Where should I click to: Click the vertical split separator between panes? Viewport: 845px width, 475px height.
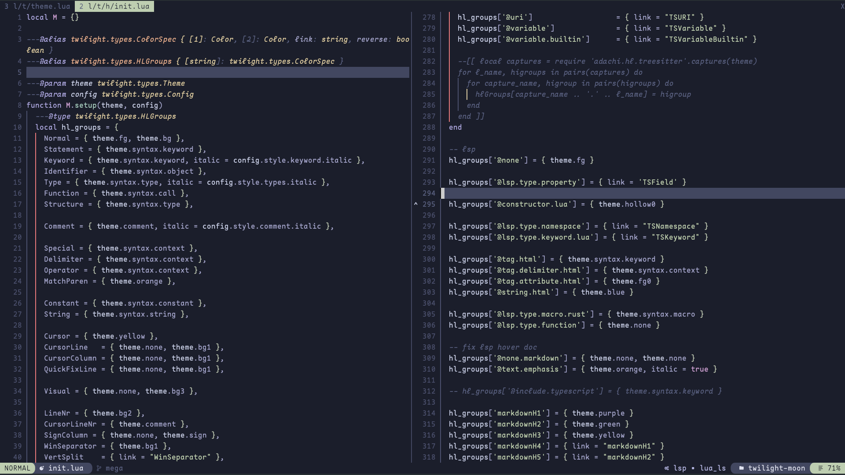(x=411, y=237)
